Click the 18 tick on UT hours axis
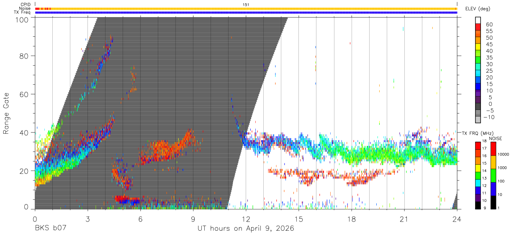 pos(352,219)
